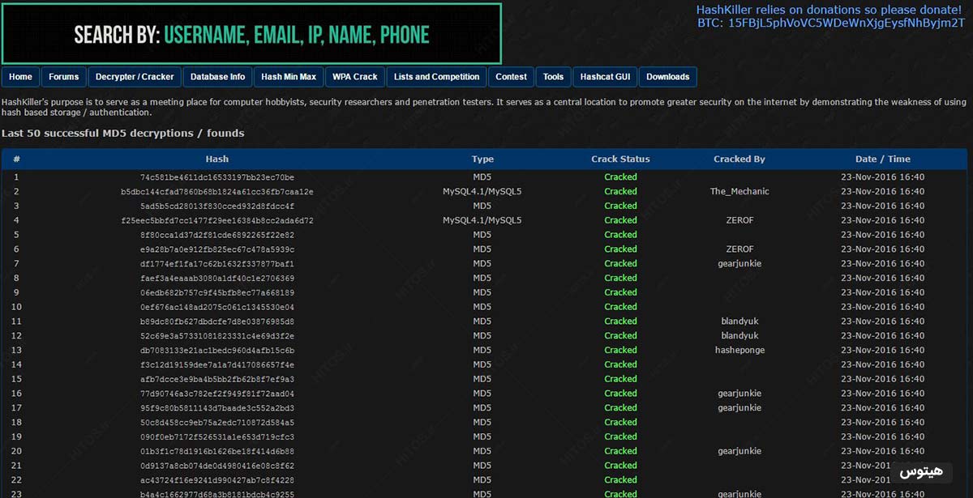Click ZEROF in the e9a28b7a hash row

tap(739, 249)
